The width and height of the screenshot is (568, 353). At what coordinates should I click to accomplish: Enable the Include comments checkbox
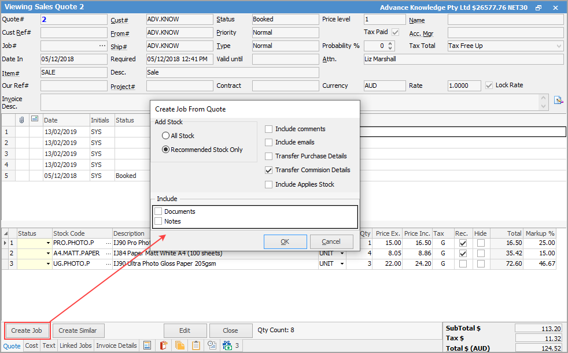[269, 129]
